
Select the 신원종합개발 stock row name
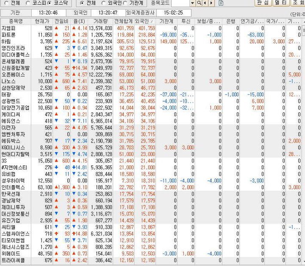[x=16, y=68]
